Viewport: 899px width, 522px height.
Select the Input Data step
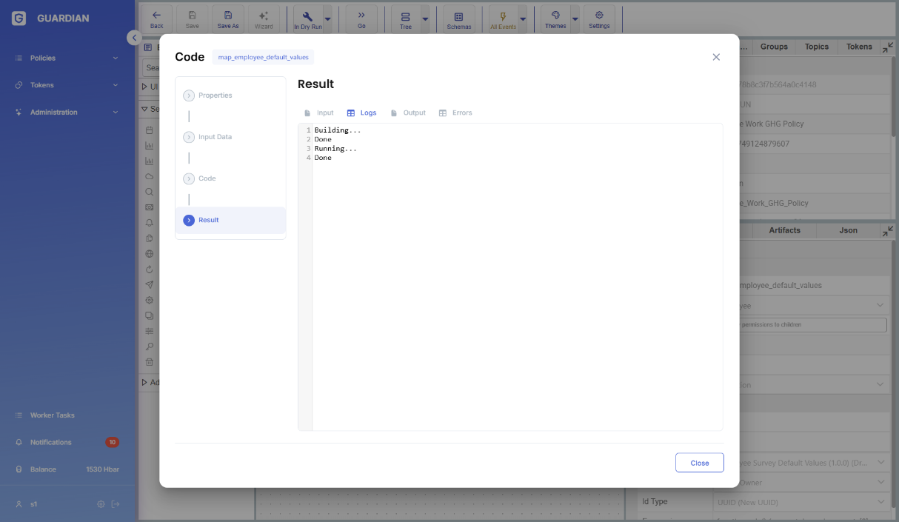(215, 137)
